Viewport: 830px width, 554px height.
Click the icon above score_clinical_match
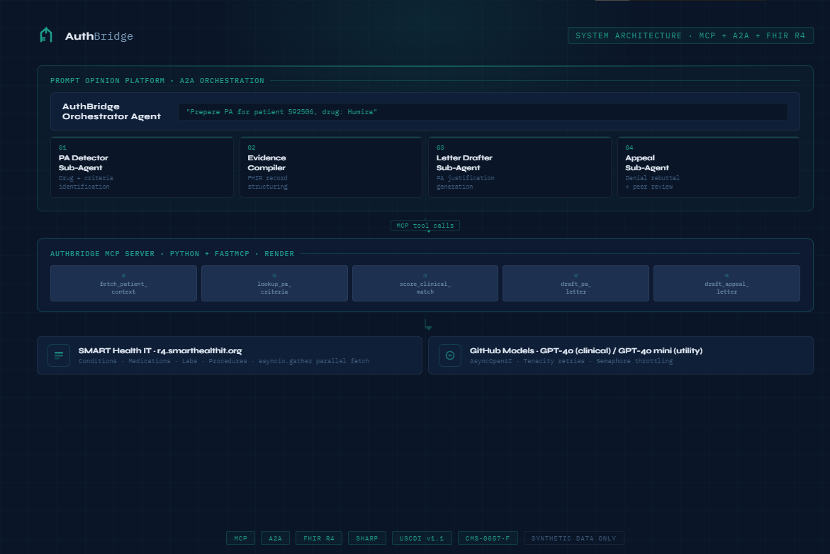pyautogui.click(x=425, y=275)
